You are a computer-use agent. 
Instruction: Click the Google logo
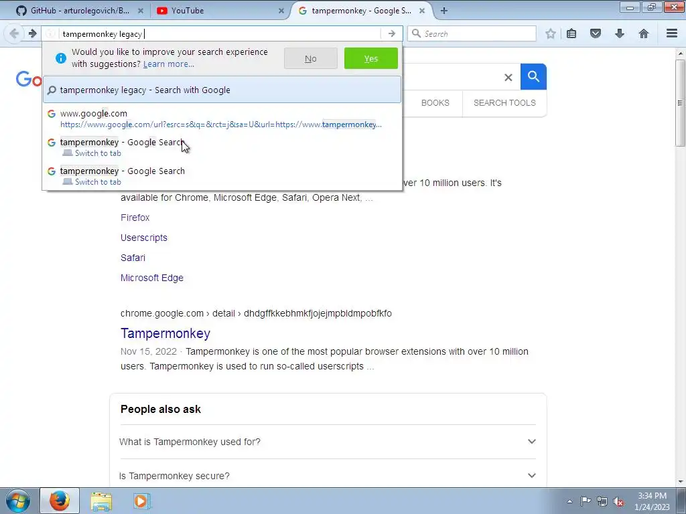[x=29, y=79]
